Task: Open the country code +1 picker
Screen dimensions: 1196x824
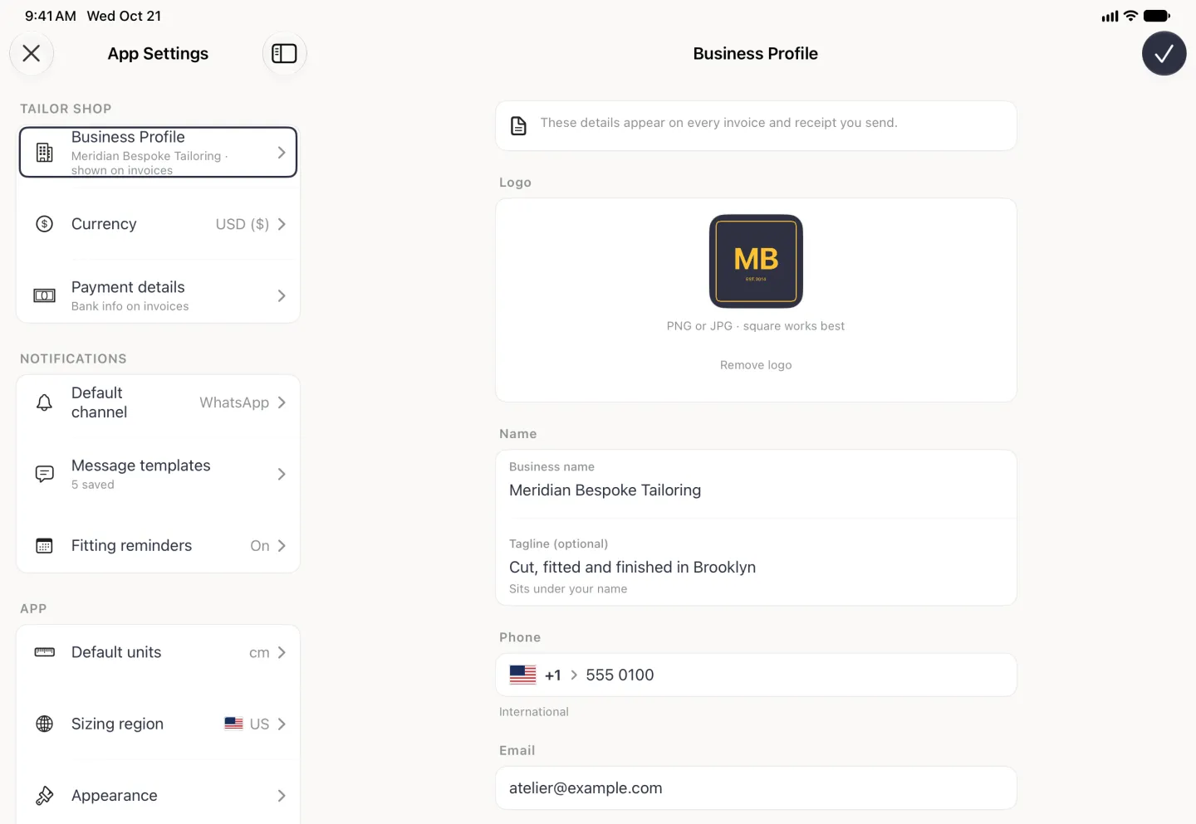Action: (x=561, y=675)
